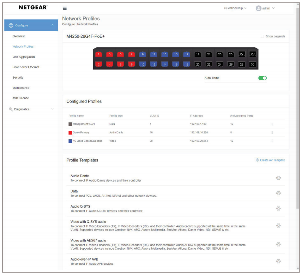
Task: Expand the Question/Help dropdown
Action: pyautogui.click(x=235, y=8)
